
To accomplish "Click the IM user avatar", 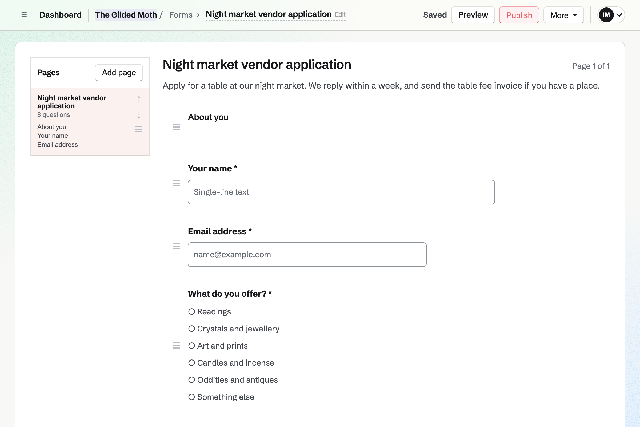I will pyautogui.click(x=606, y=15).
